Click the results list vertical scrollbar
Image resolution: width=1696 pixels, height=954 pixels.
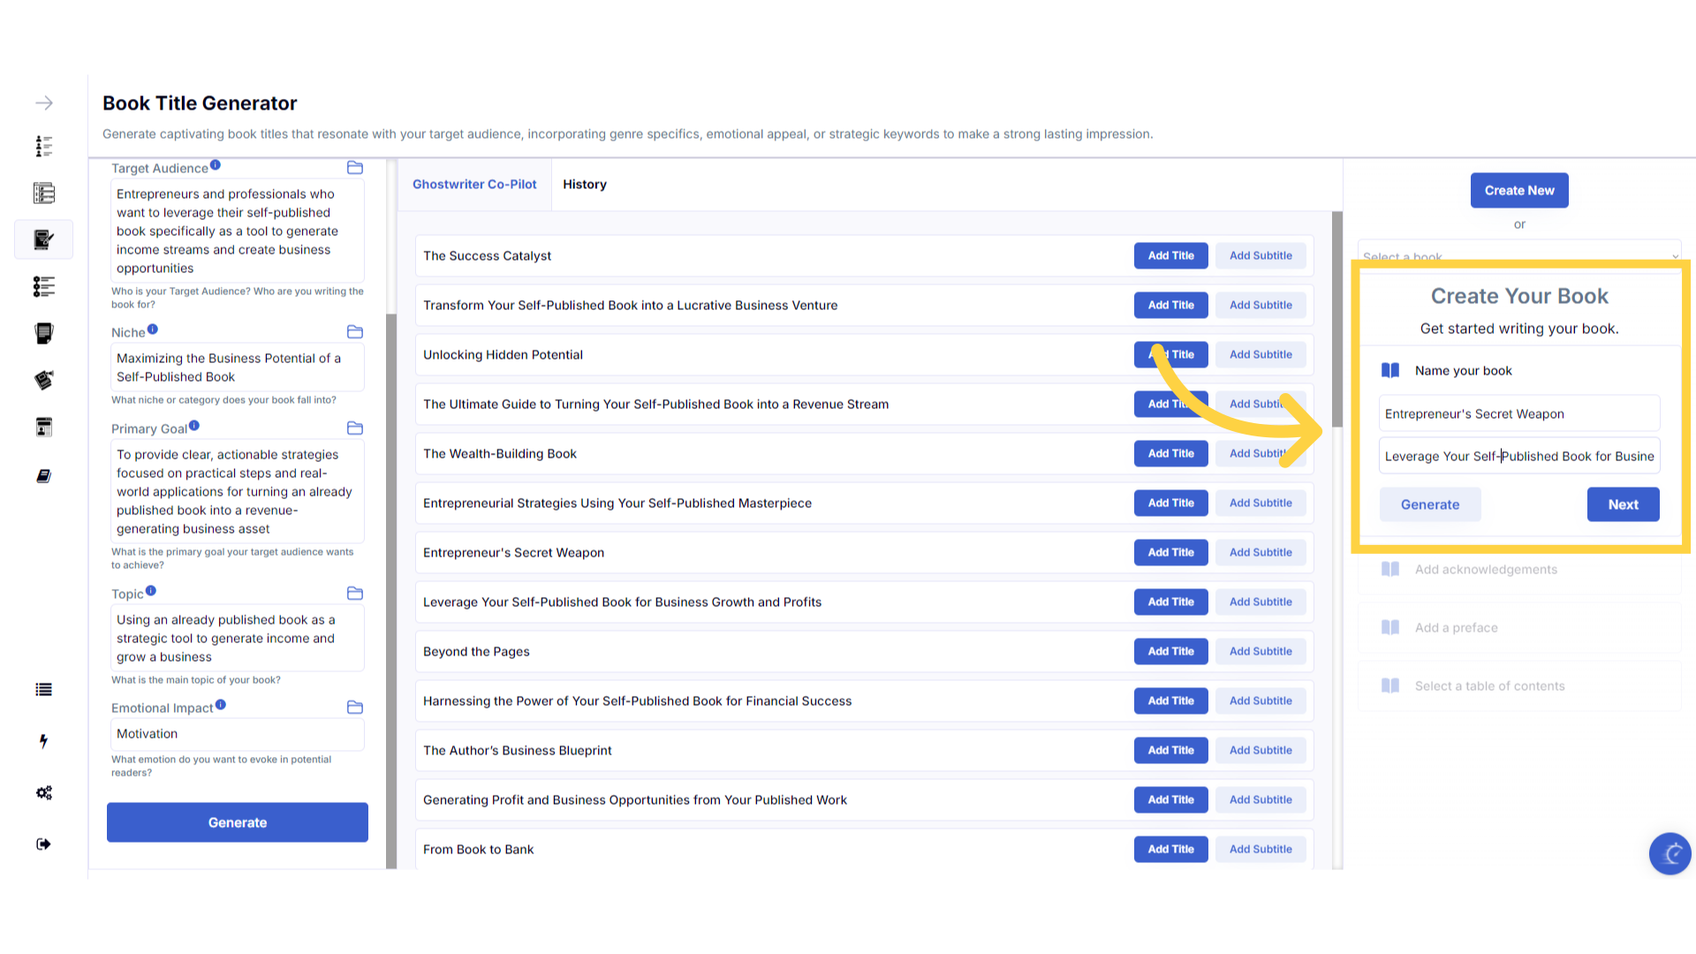(x=1337, y=318)
